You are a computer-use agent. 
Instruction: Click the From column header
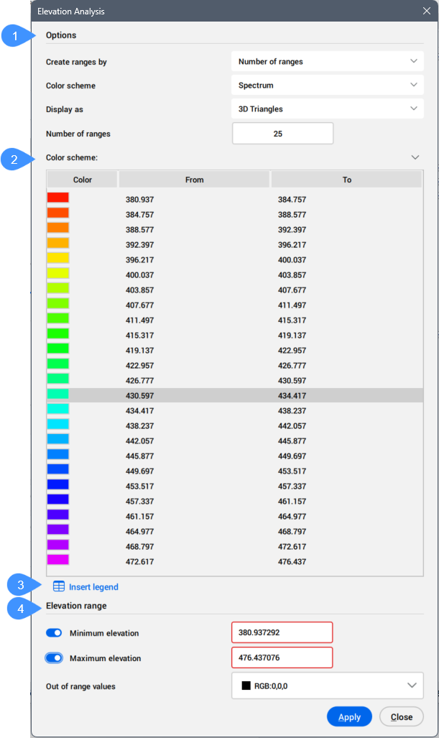tap(194, 180)
